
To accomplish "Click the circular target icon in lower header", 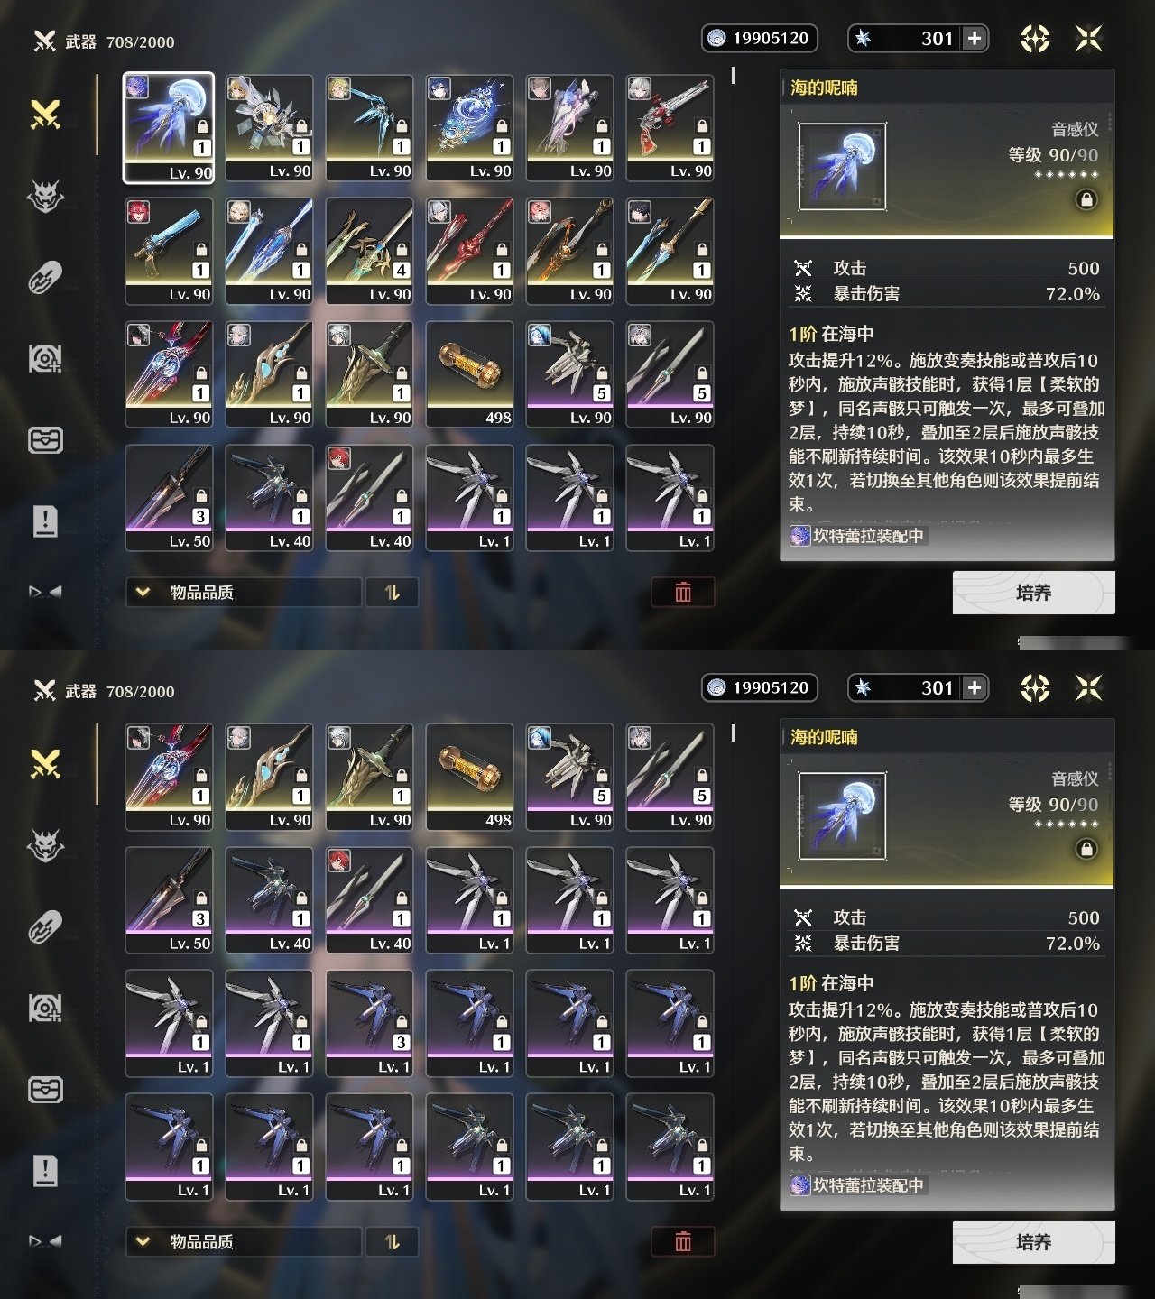I will tap(1035, 688).
